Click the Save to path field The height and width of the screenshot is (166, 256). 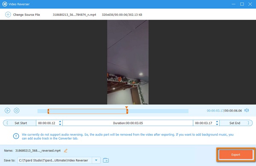(x=55, y=160)
